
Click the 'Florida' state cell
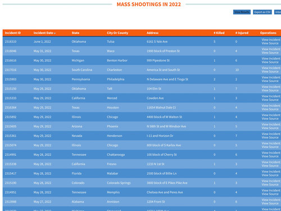pos(76,173)
